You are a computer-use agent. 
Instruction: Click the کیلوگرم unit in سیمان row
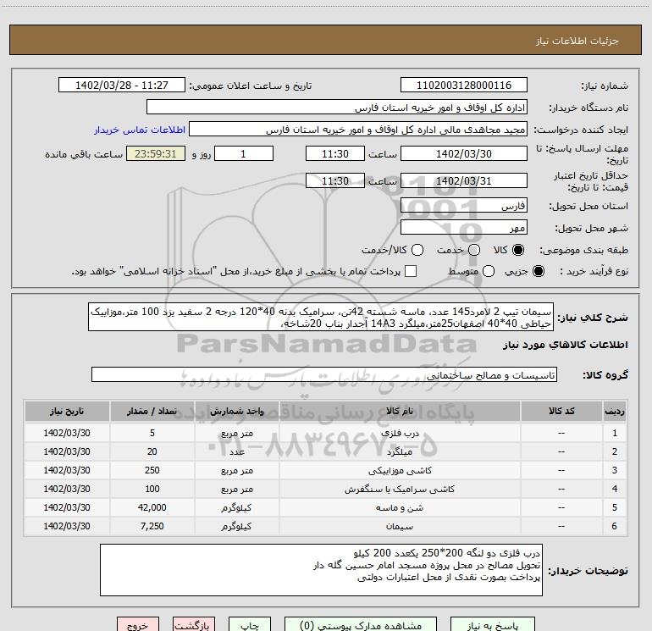pos(236,526)
